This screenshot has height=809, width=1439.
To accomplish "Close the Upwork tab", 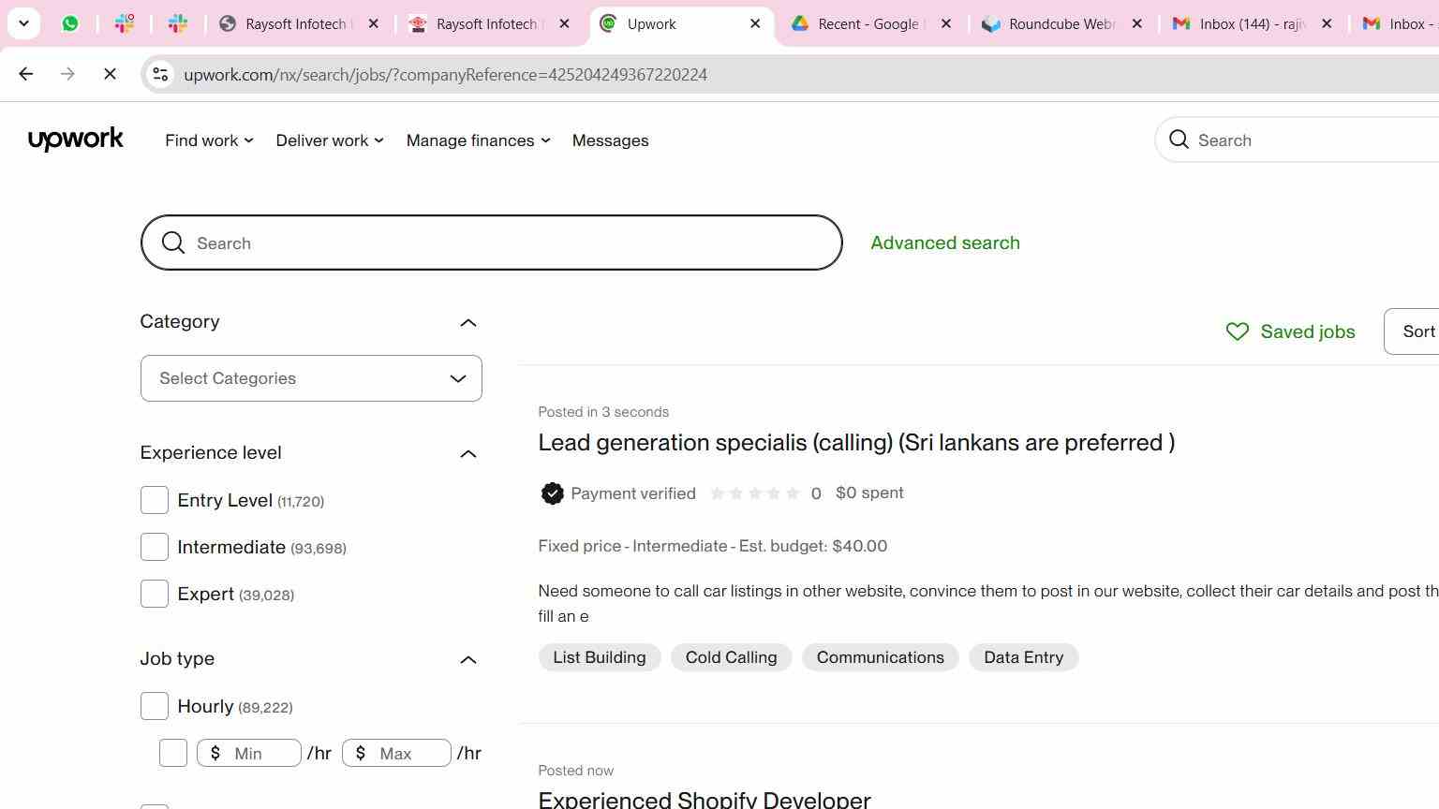I will pos(756,24).
